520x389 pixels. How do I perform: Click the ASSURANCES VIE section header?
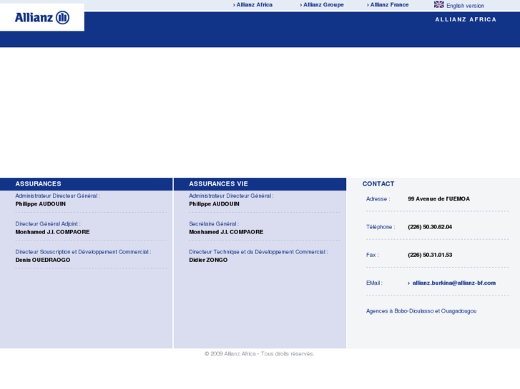[x=219, y=183]
